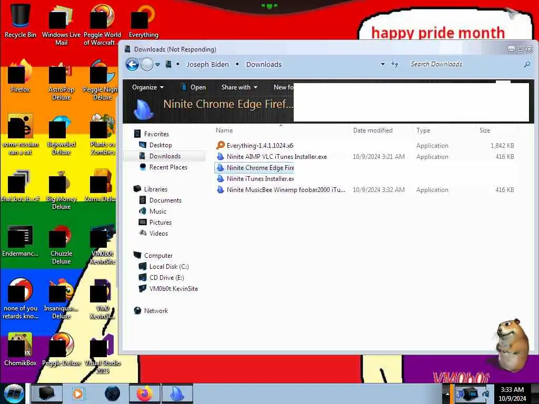Open Visual Studio 2015 desktop shortcut

click(103, 353)
